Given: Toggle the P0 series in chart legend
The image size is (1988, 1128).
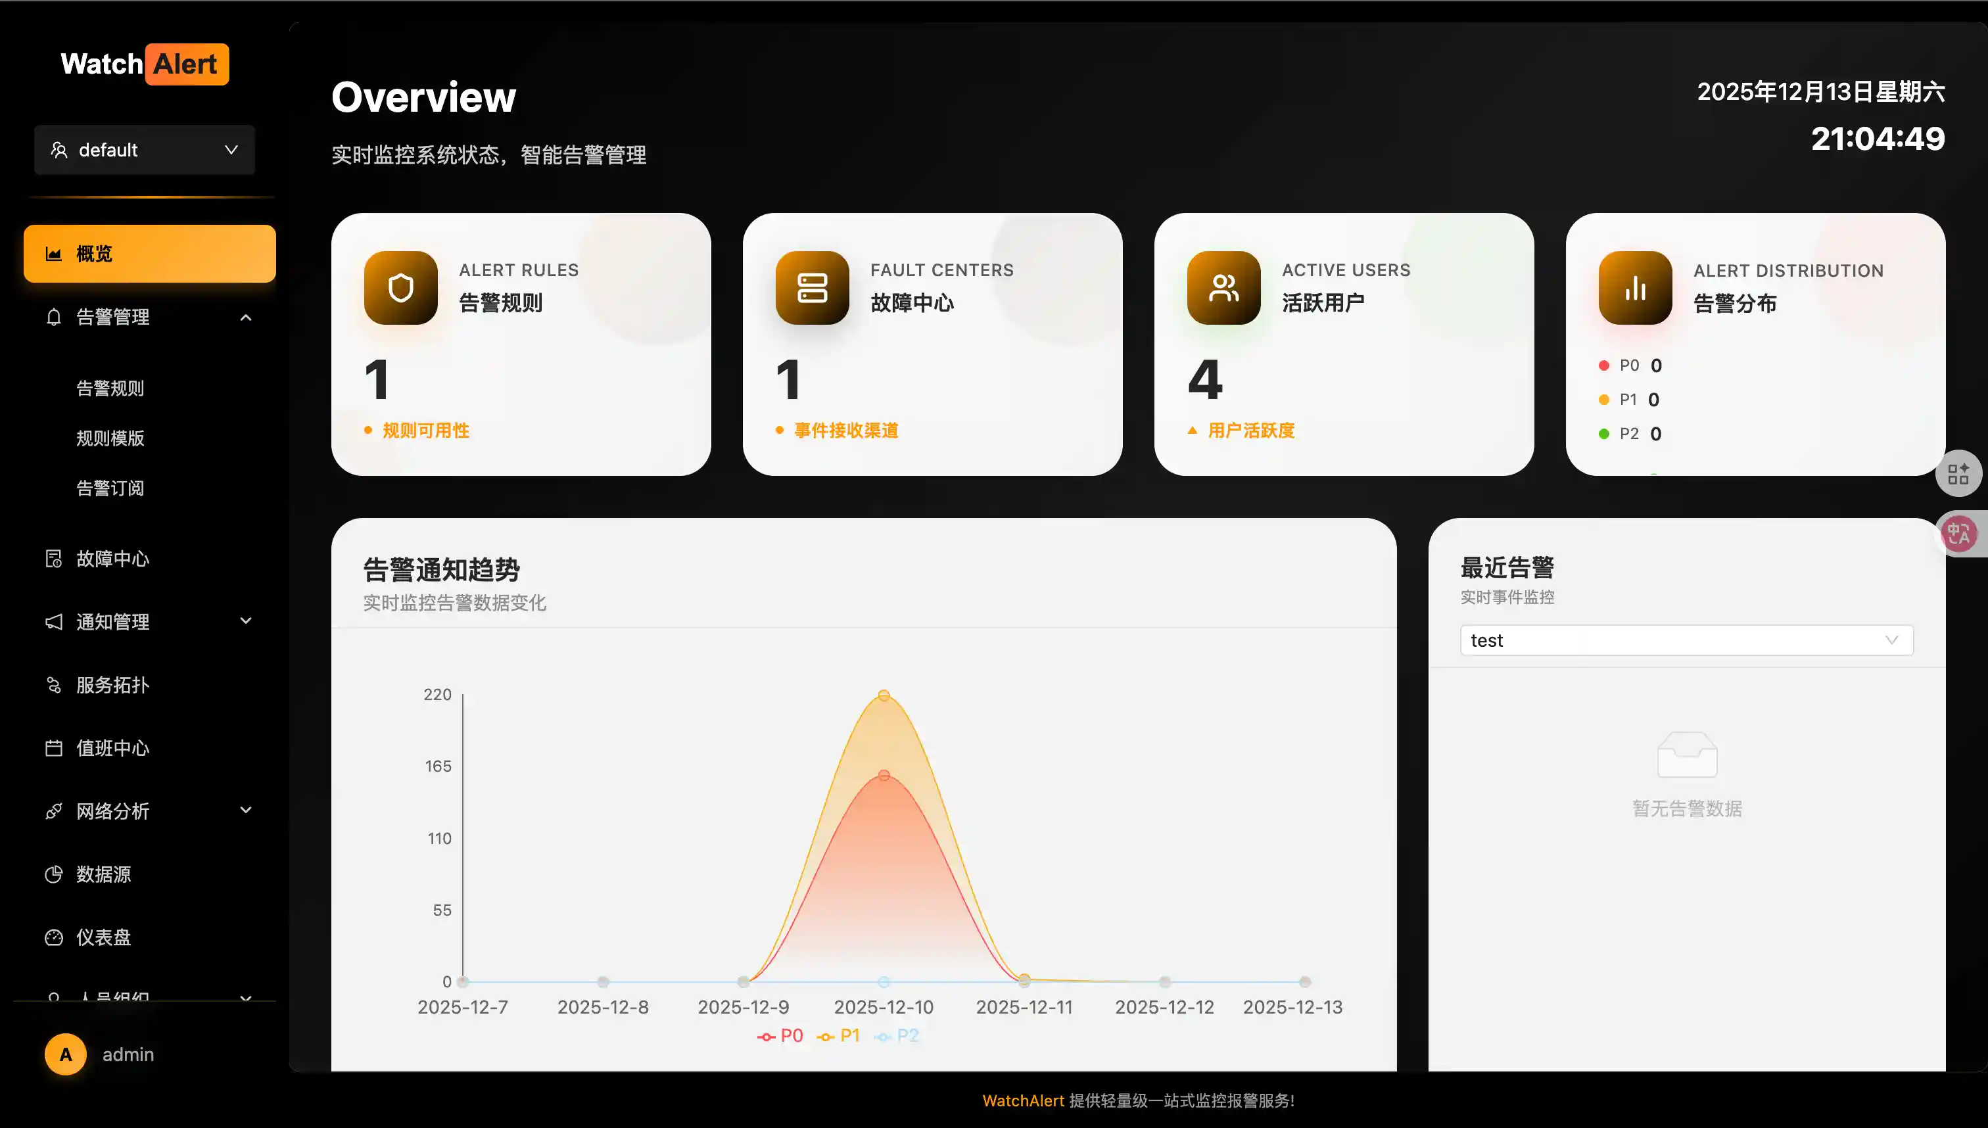Looking at the screenshot, I should 781,1036.
